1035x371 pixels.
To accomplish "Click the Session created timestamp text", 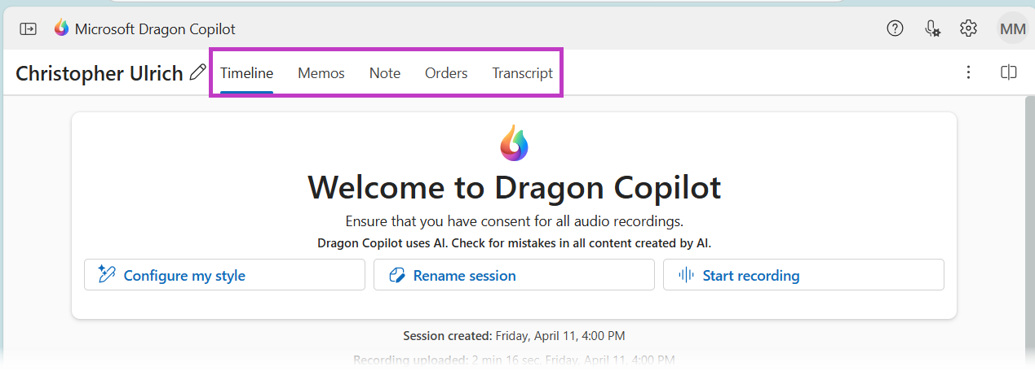I will point(514,335).
